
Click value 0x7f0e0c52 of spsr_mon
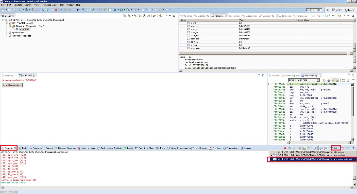tap(244, 48)
